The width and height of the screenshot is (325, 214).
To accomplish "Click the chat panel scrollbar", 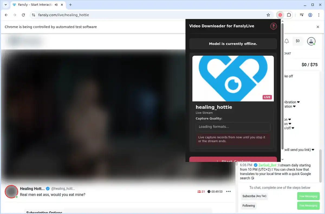I will point(321,165).
